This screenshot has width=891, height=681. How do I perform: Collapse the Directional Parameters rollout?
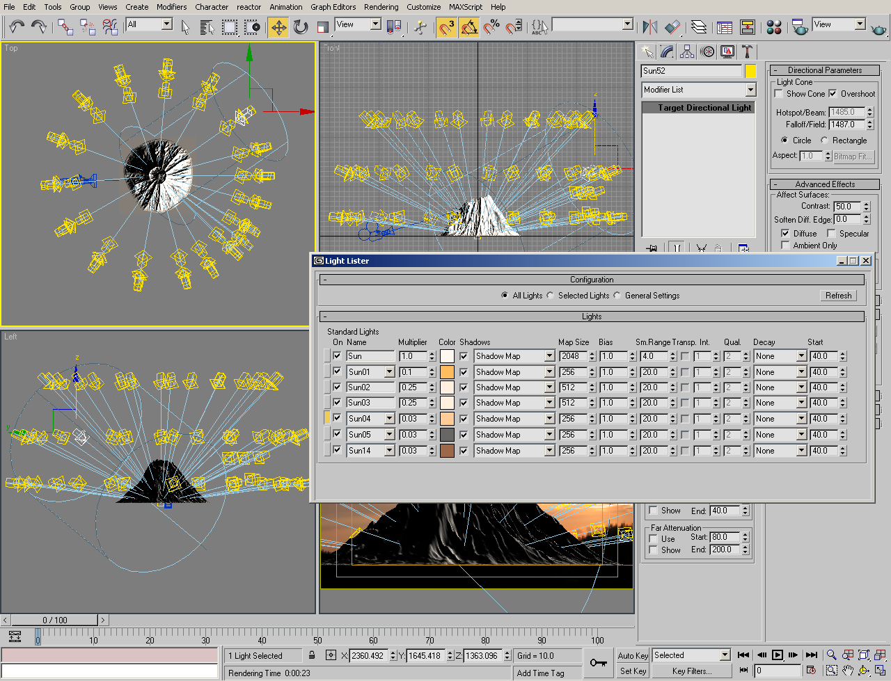[x=824, y=70]
